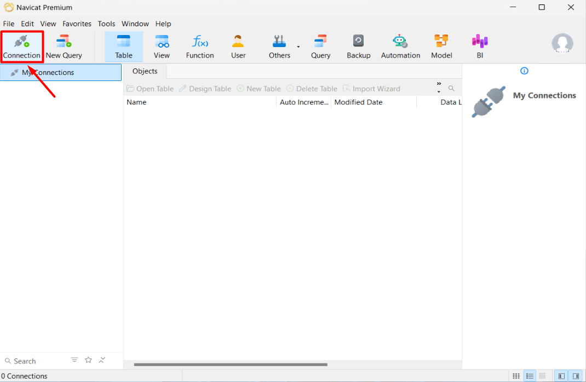Click the Navicat logo in title bar
This screenshot has height=382, width=586.
point(9,7)
